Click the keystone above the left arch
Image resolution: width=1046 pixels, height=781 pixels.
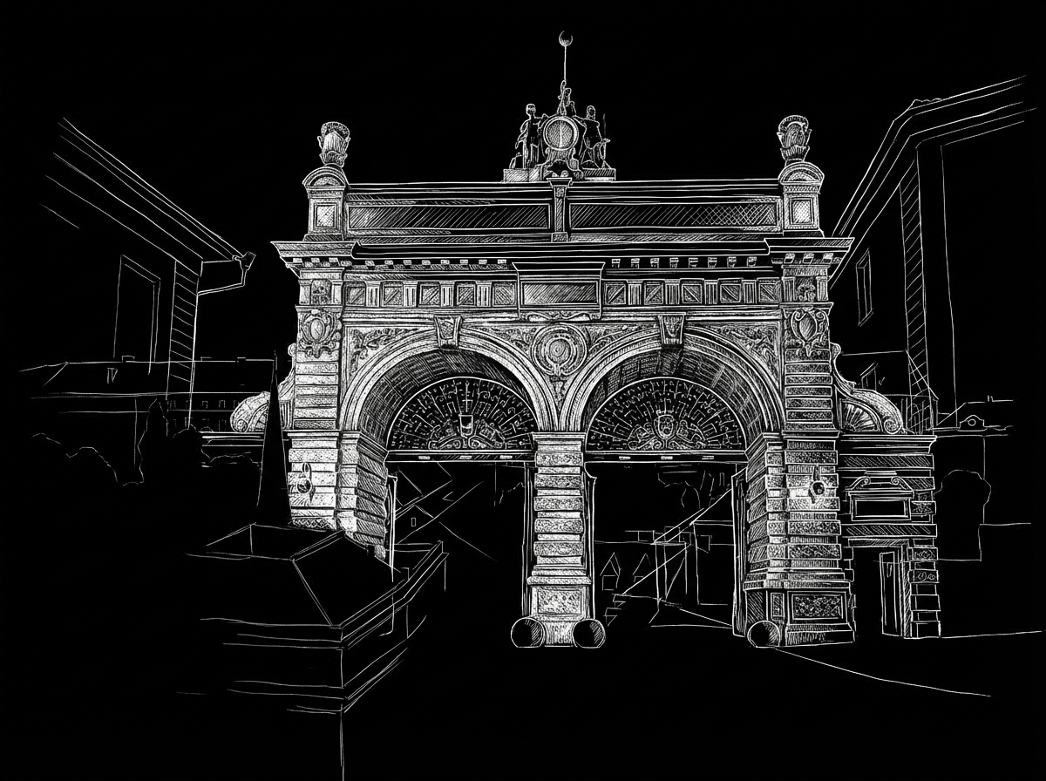448,329
